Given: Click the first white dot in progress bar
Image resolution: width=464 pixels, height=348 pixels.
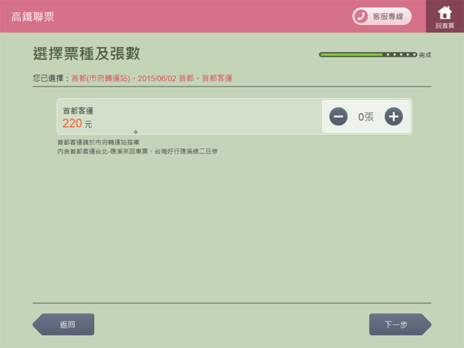Looking at the screenshot, I should pos(387,55).
